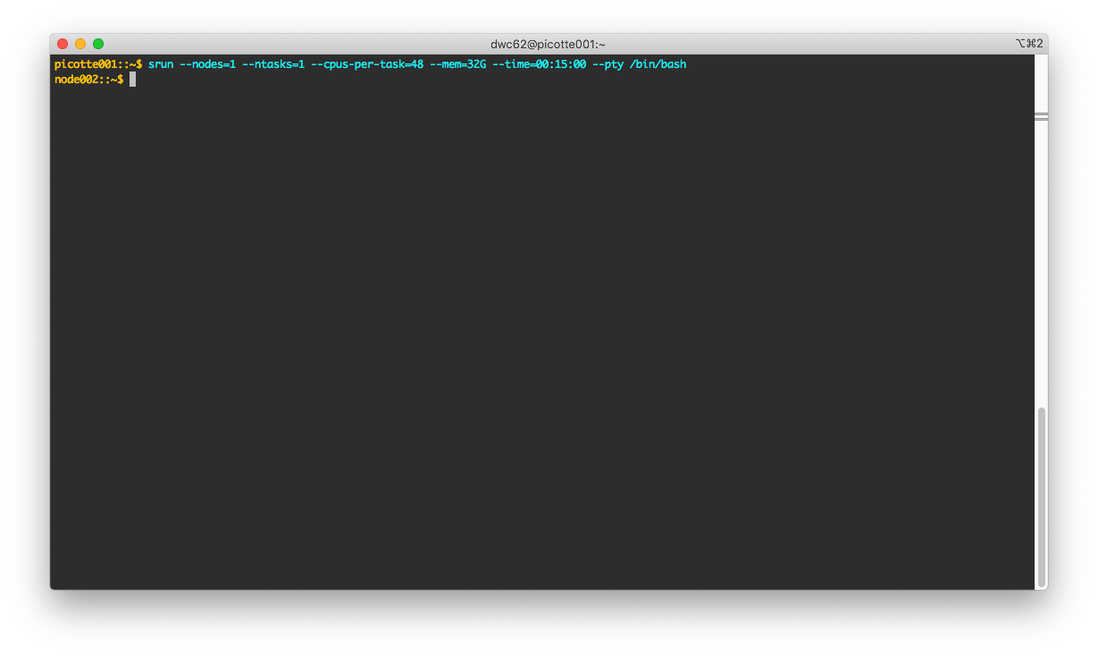Click the --cpus-per-task=48 argument
The height and width of the screenshot is (656, 1098).
(367, 64)
